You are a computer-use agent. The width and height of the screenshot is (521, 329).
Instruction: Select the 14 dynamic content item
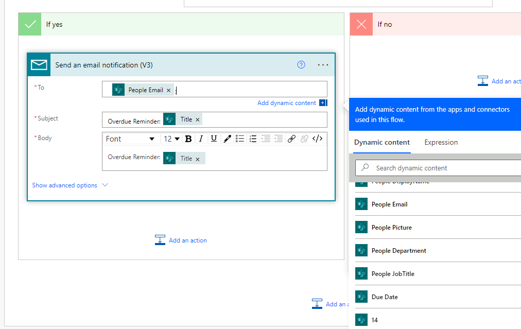click(x=438, y=320)
